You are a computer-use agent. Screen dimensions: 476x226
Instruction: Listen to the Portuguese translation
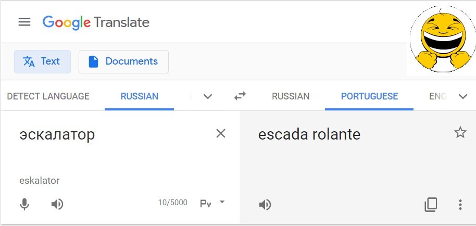[x=265, y=205]
